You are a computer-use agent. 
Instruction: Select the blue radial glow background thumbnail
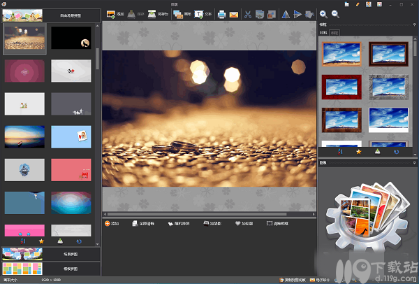(71, 203)
